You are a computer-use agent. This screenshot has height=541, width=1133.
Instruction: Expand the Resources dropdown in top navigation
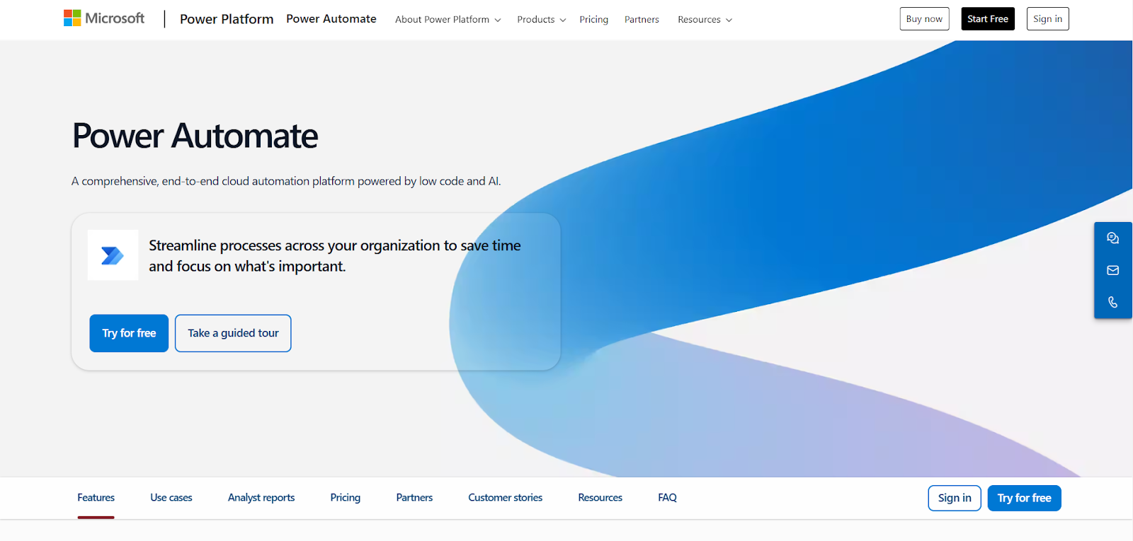click(705, 20)
